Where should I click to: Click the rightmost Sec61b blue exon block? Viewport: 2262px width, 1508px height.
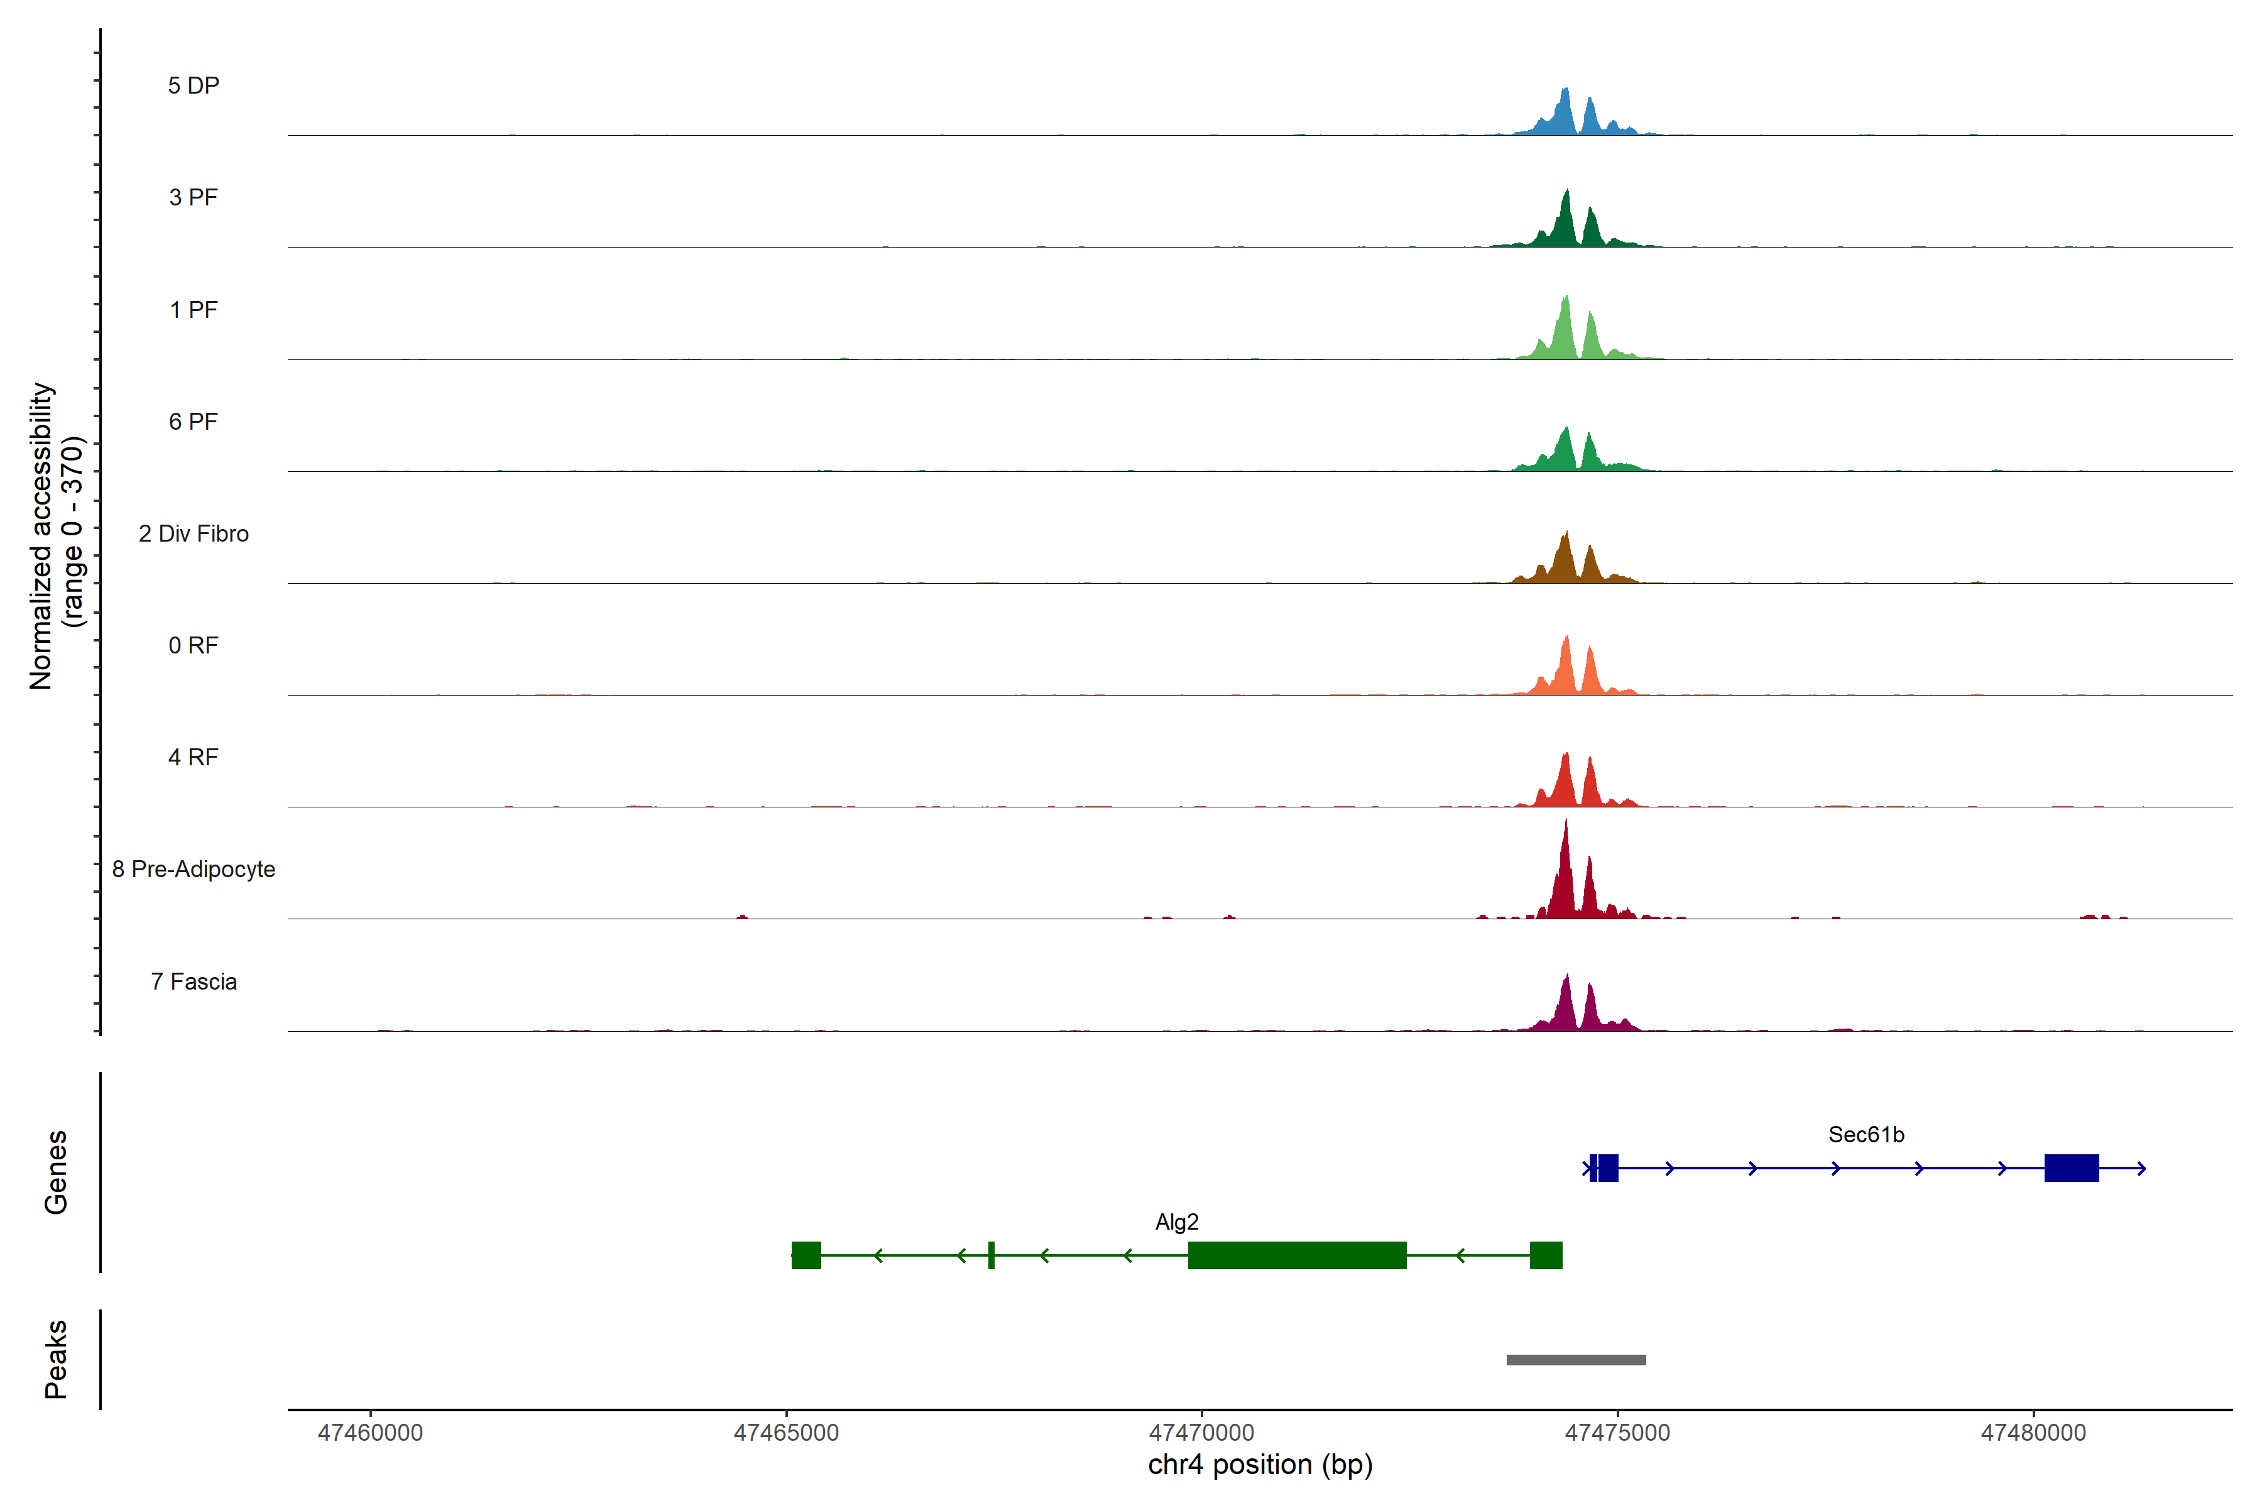[x=2070, y=1169]
